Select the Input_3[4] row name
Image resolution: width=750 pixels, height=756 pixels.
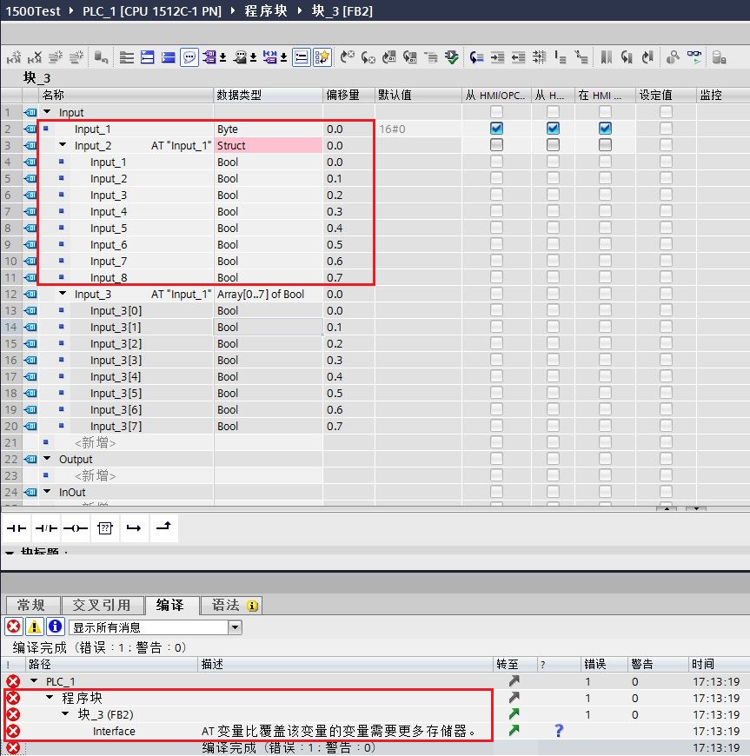tap(116, 376)
